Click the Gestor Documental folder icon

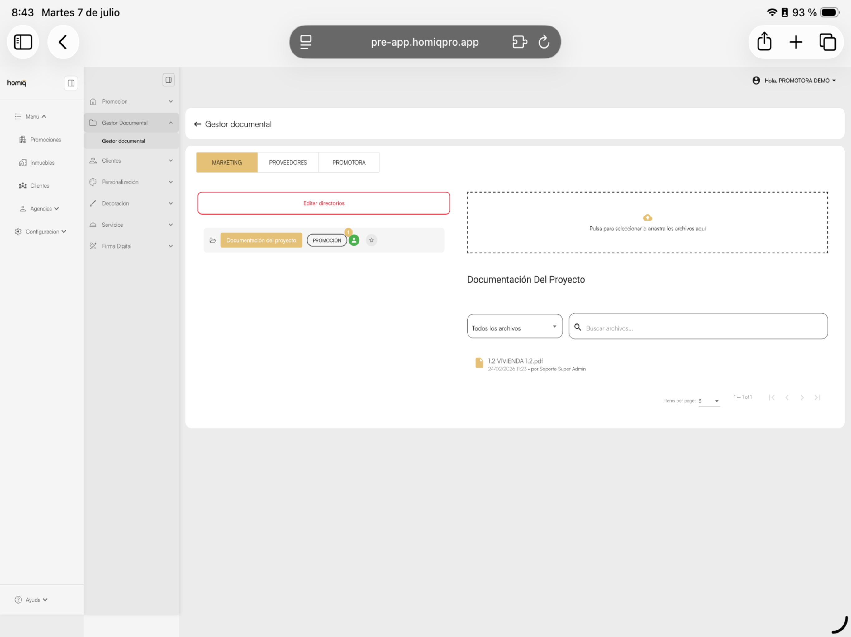pyautogui.click(x=93, y=123)
